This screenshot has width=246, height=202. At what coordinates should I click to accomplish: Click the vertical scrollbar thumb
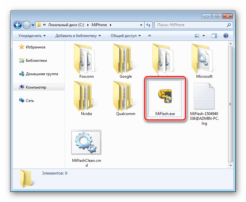click(x=230, y=104)
